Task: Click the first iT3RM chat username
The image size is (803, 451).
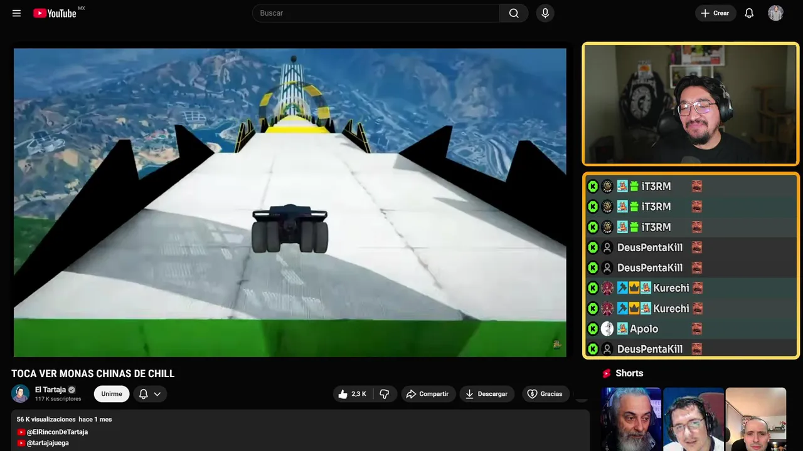Action: click(x=656, y=186)
